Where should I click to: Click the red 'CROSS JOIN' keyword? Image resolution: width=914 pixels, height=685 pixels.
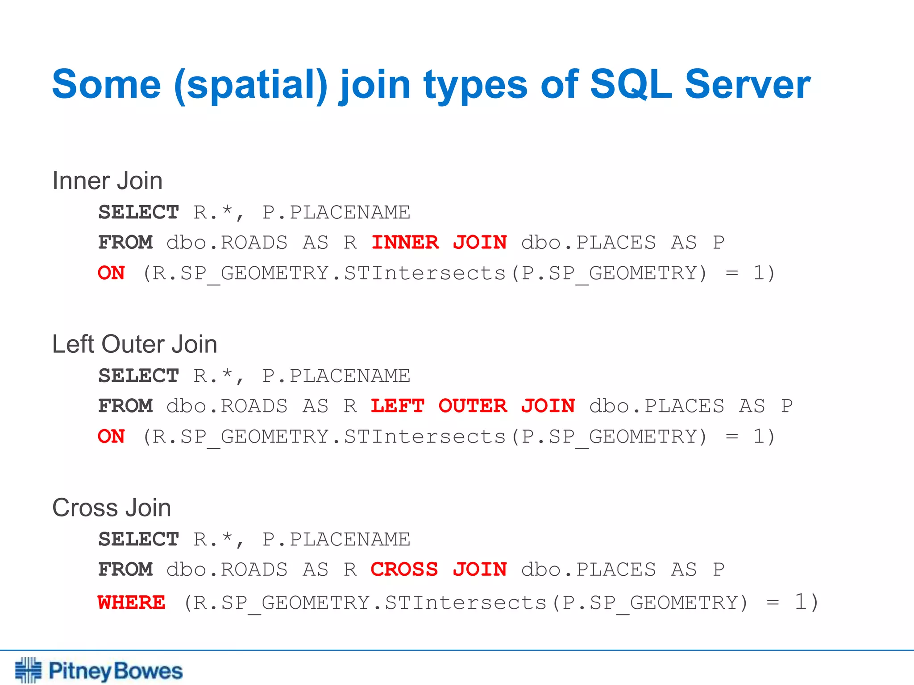439,569
